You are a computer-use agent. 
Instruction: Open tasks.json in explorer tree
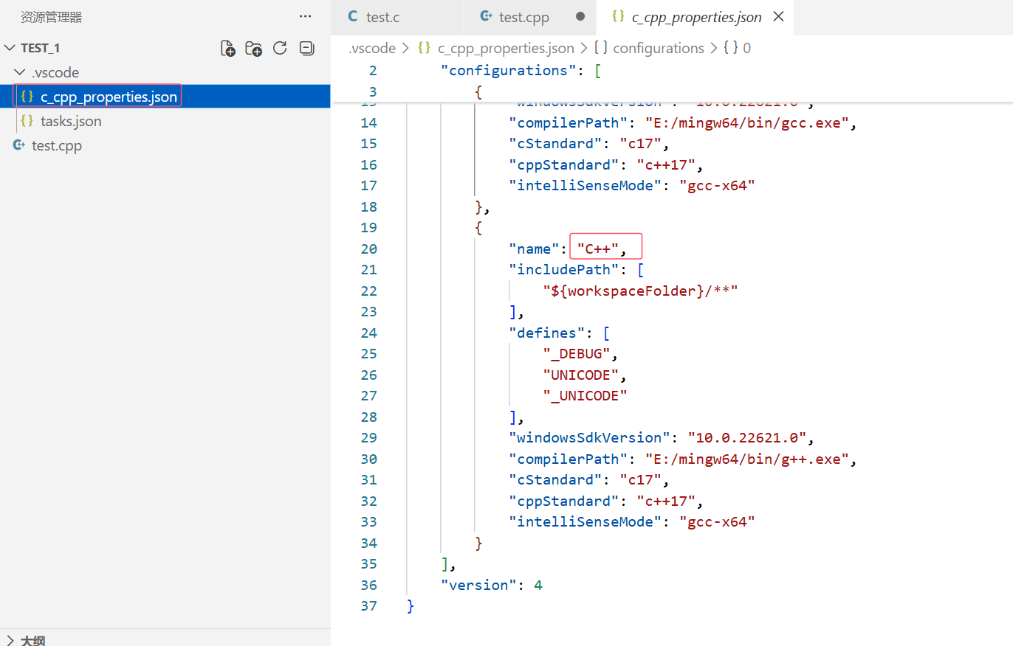165,121
